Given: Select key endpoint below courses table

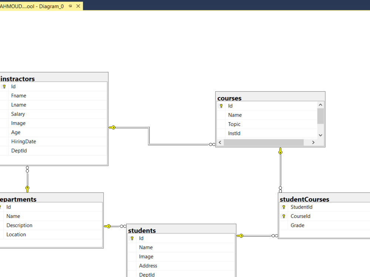Looking at the screenshot, I should coord(280,151).
